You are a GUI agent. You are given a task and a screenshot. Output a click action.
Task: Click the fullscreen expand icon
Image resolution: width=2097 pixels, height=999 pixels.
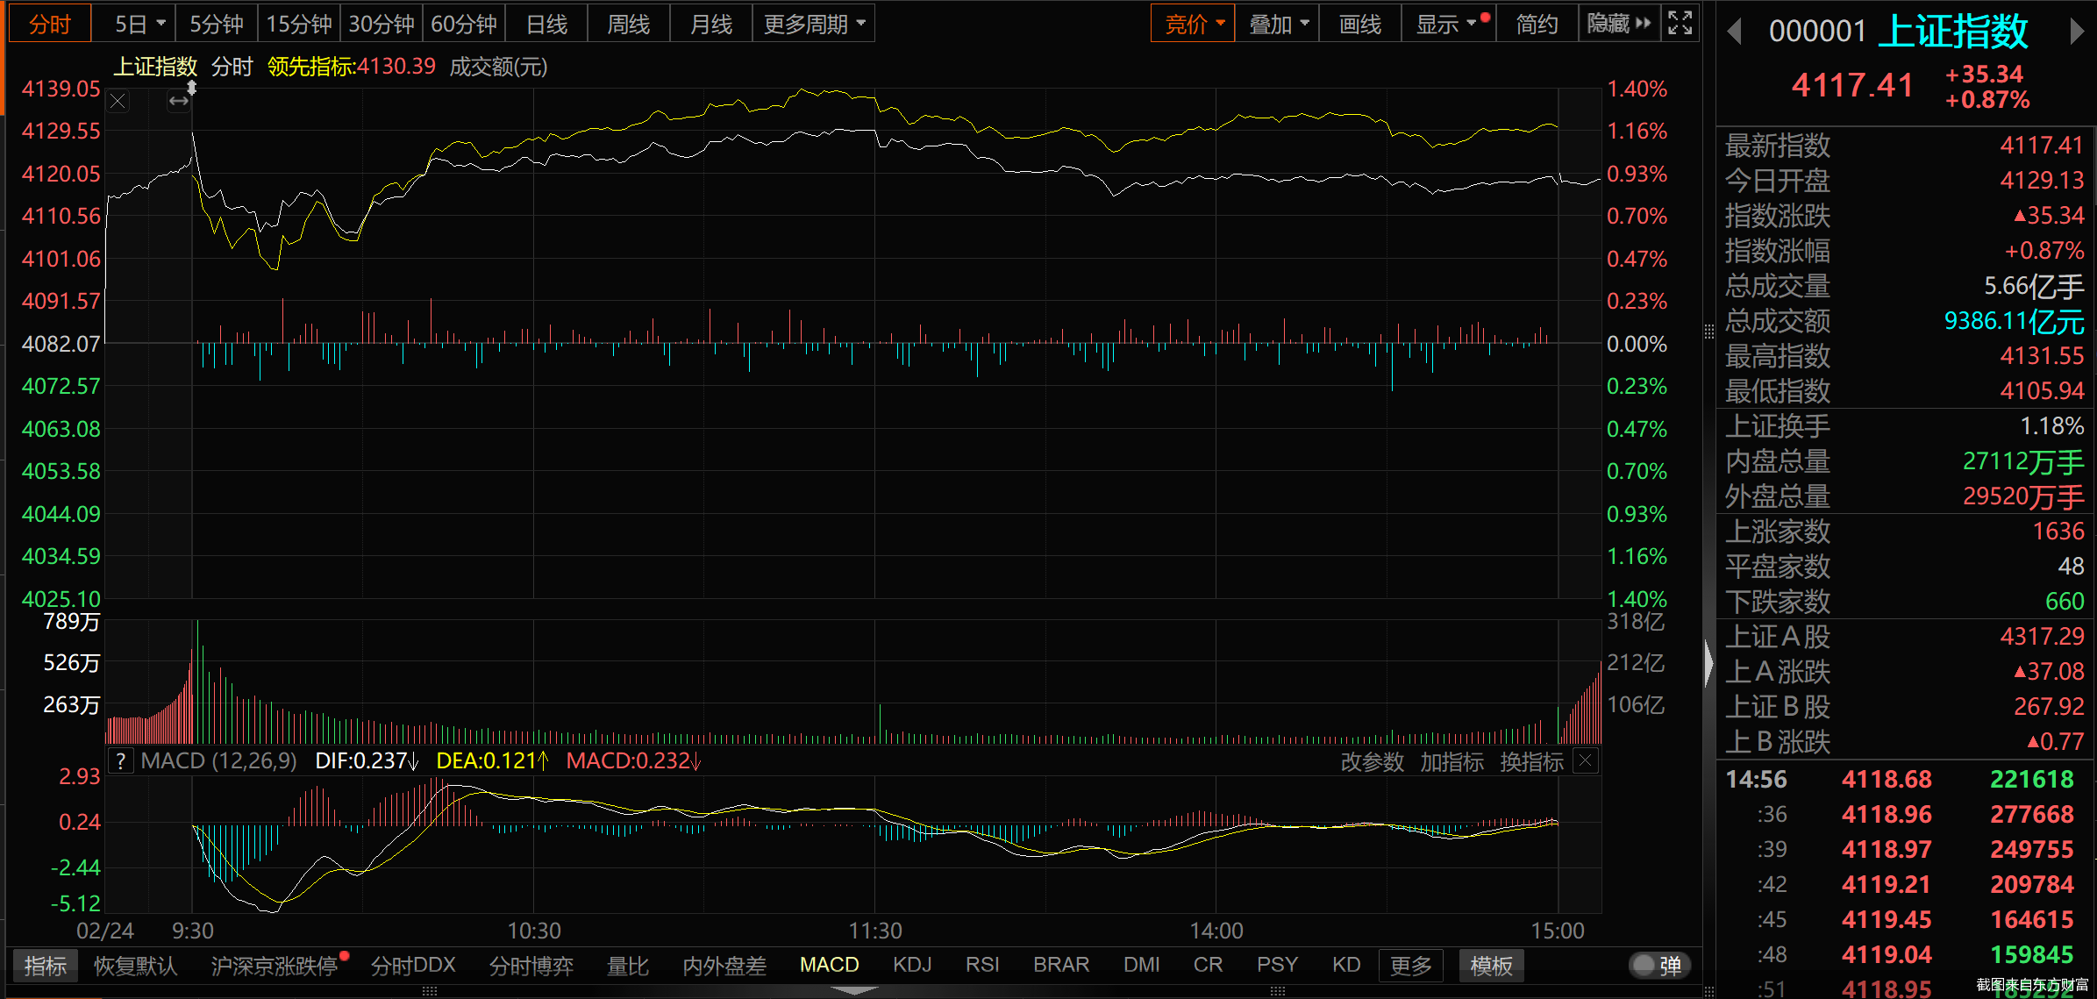pyautogui.click(x=1680, y=24)
